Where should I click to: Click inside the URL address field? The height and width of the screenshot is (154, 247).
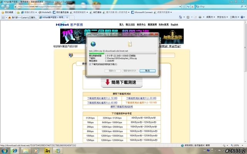point(98,7)
